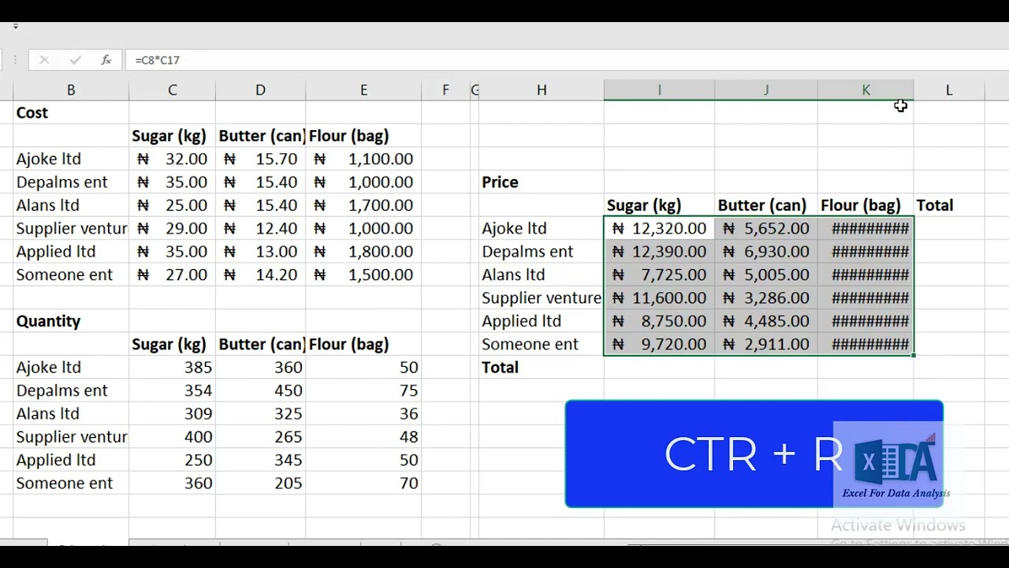Screen dimensions: 1009x568
Task: Select price cell ₦2,911.00
Action: 766,344
